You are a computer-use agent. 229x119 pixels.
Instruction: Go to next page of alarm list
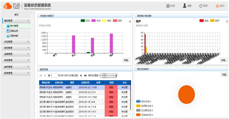(x=81, y=76)
